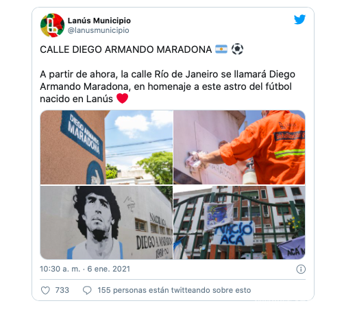Image resolution: width=344 pixels, height=312 pixels.
Task: Click the 'CALLE DIEGO ARMANDO MARADONA' heading text
Action: pos(126,49)
